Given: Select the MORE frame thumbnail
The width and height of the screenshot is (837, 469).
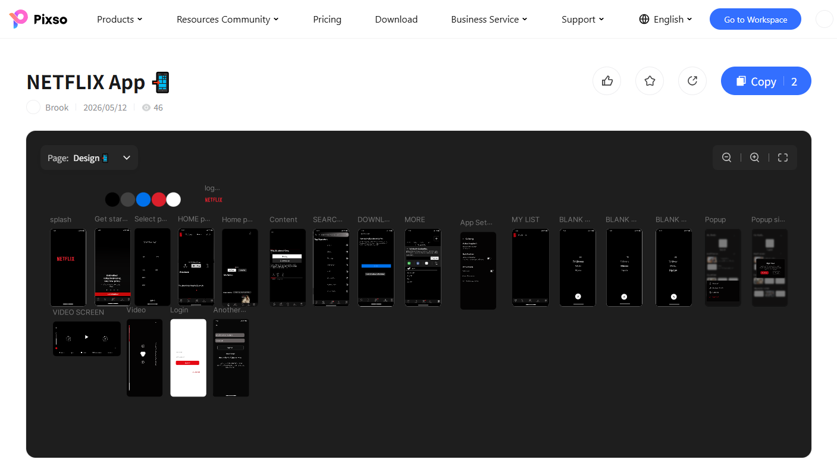Looking at the screenshot, I should tap(422, 267).
